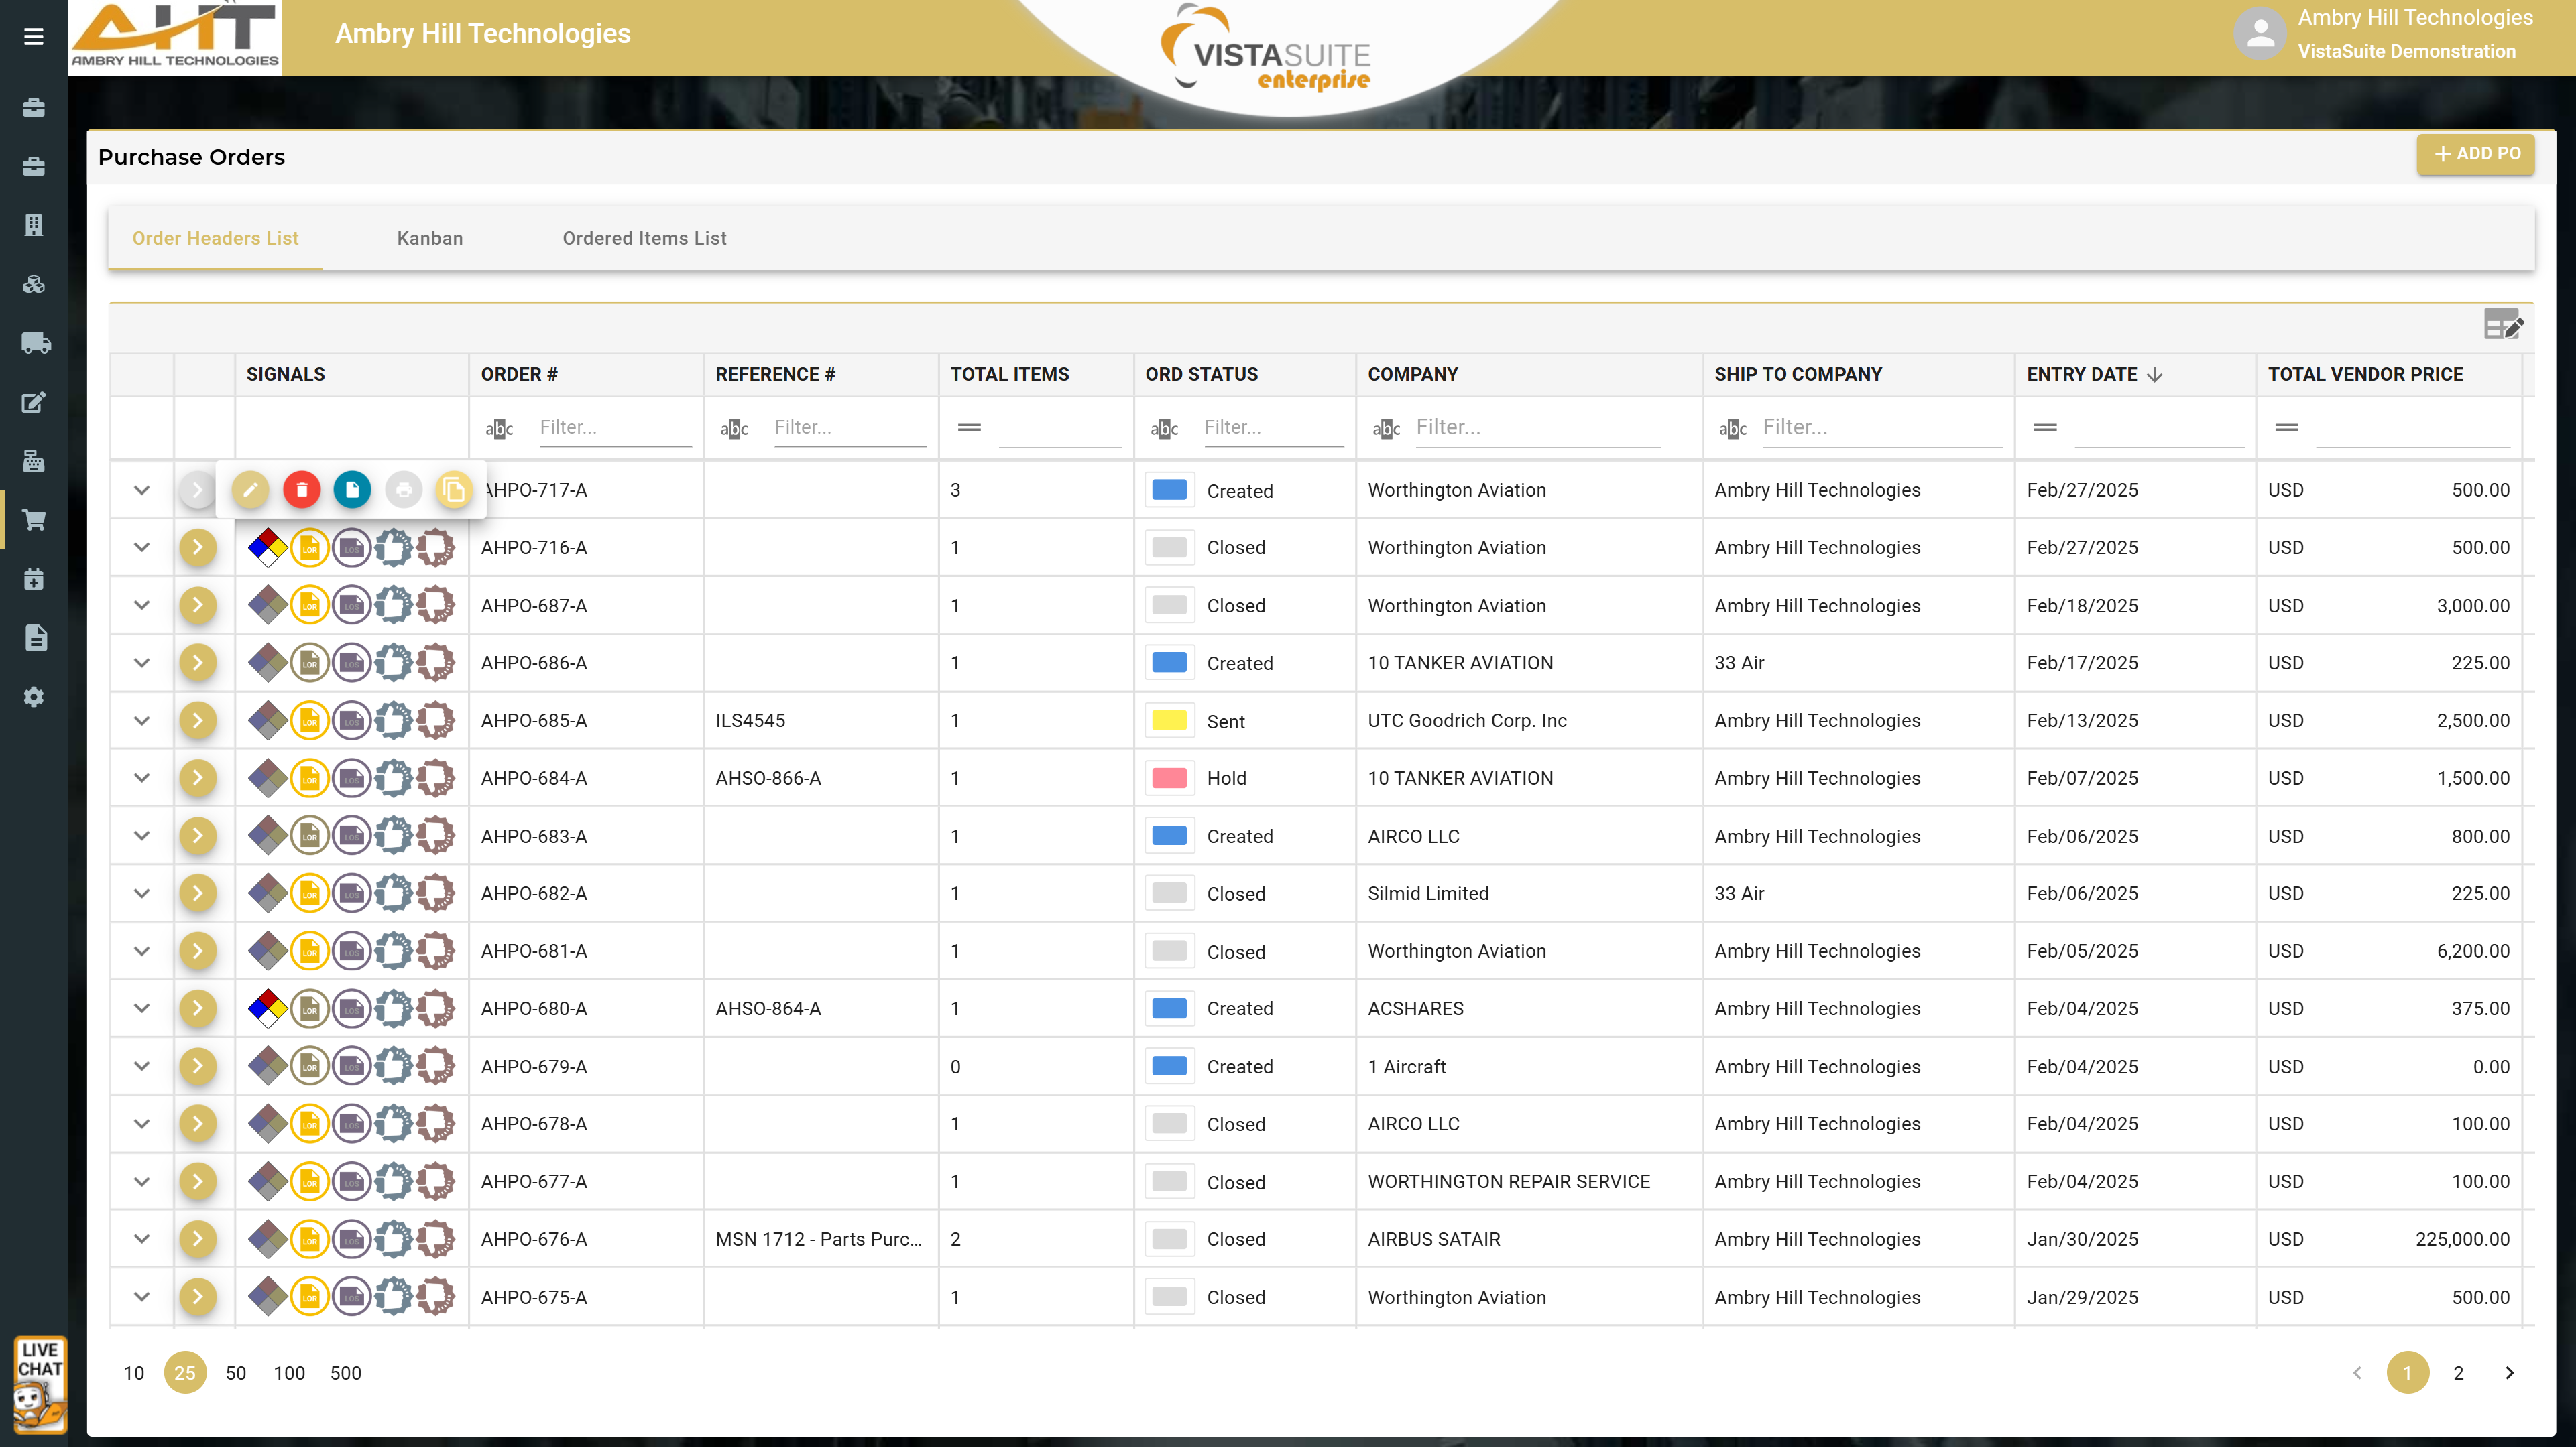The height and width of the screenshot is (1448, 2576).
Task: Open Order # filter type dropdown (abc)
Action: pyautogui.click(x=499, y=429)
